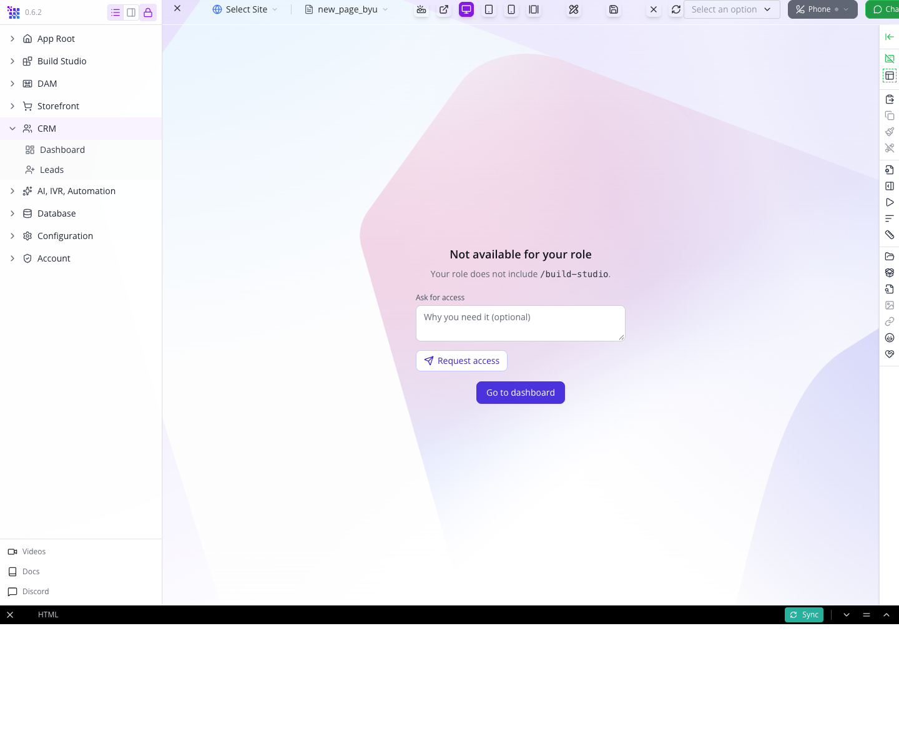The image size is (899, 749).
Task: Select the Storefront sidebar item
Action: (81, 106)
